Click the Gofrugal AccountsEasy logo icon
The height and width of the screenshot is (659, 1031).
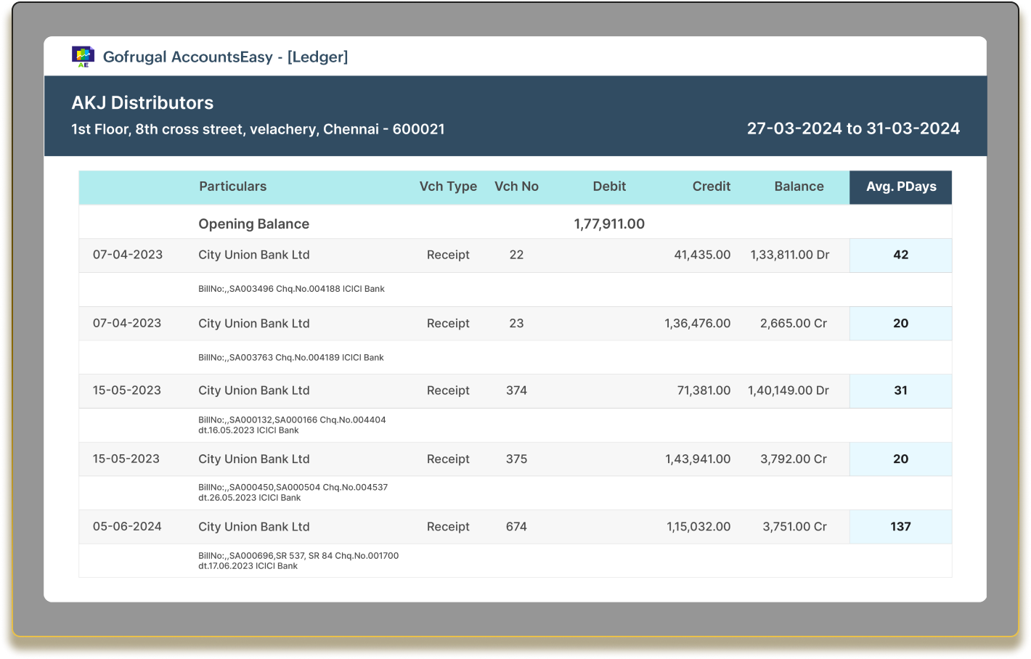[83, 55]
